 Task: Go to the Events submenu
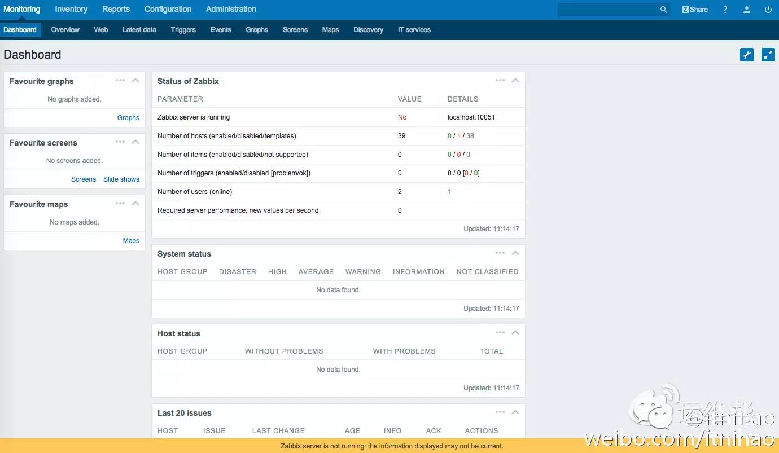[x=221, y=30]
